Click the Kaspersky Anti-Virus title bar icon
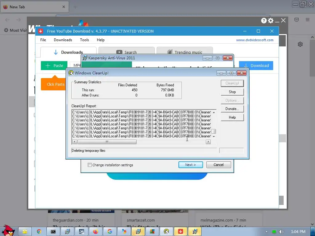This screenshot has width=315, height=236. pos(85,58)
